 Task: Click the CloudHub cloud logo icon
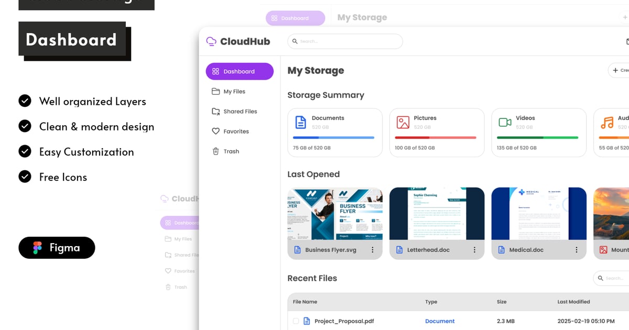click(x=211, y=41)
